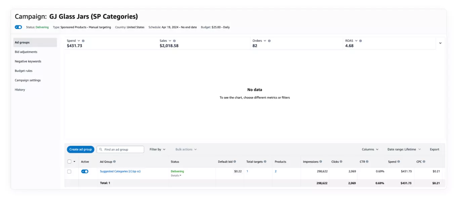Open the Filter by dropdown

point(157,149)
